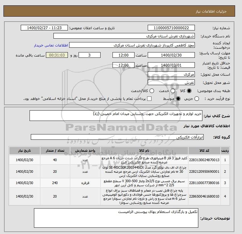Click the announcement date field 1400/02/27 - 11:23

(x=44, y=28)
